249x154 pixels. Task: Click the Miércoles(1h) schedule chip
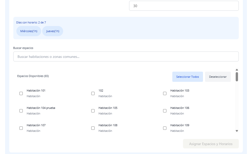coord(29,31)
